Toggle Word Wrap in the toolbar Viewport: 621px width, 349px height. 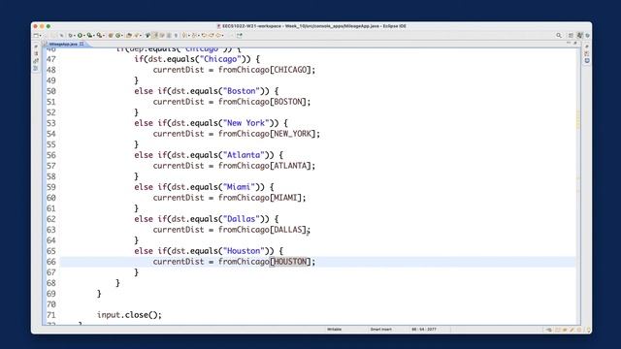pyautogui.click(x=162, y=35)
